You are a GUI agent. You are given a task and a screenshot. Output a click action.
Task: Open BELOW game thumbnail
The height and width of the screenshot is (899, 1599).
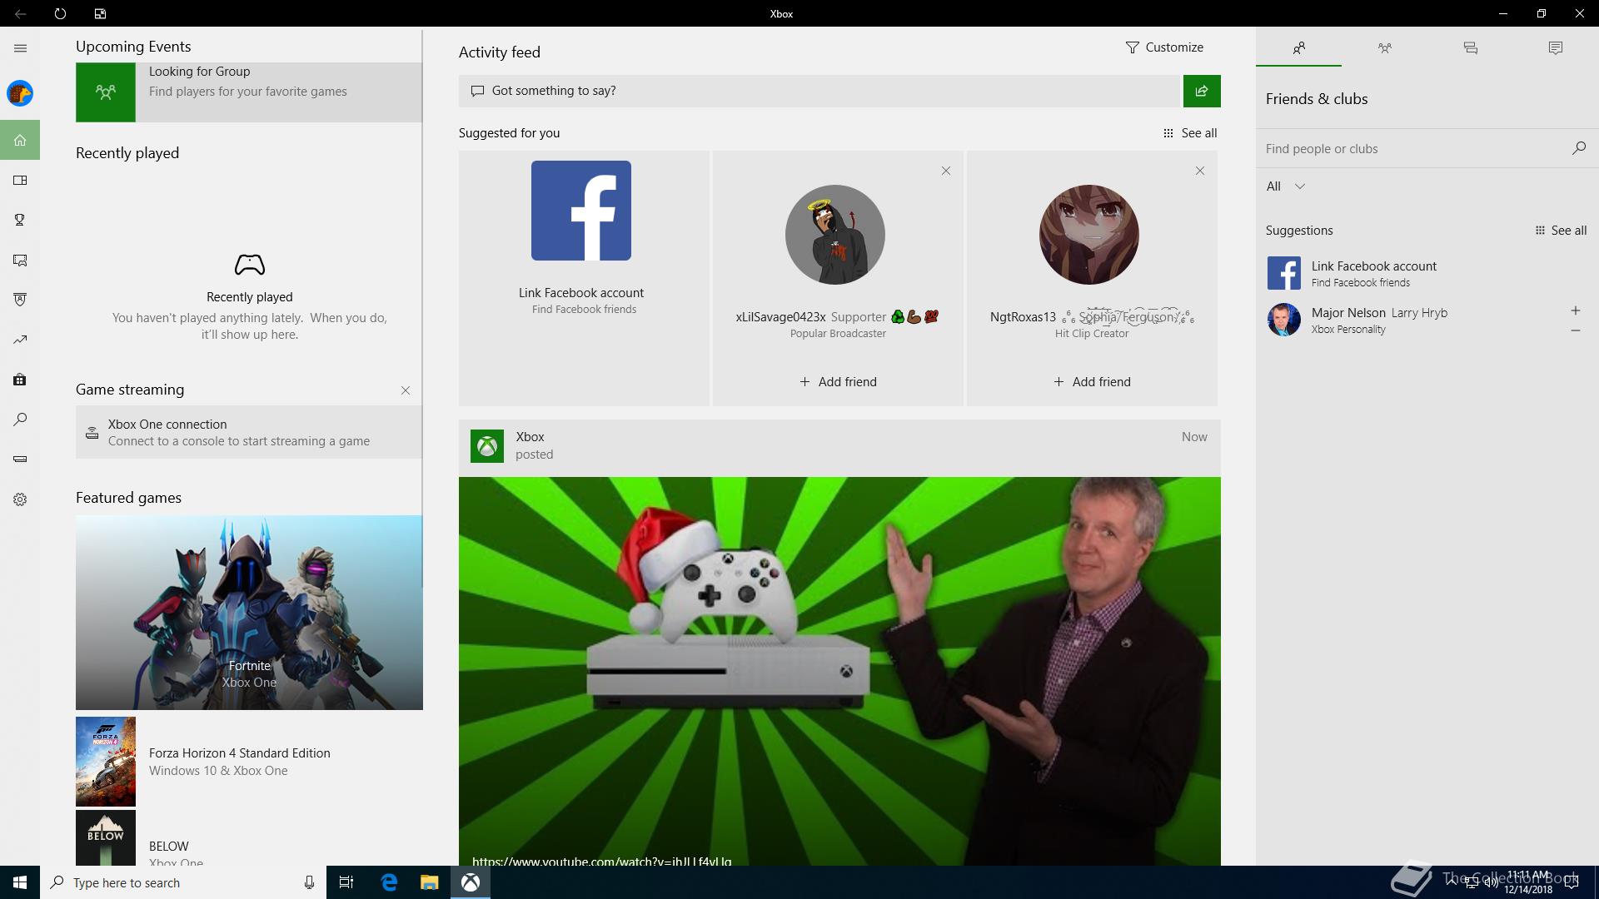click(x=106, y=837)
